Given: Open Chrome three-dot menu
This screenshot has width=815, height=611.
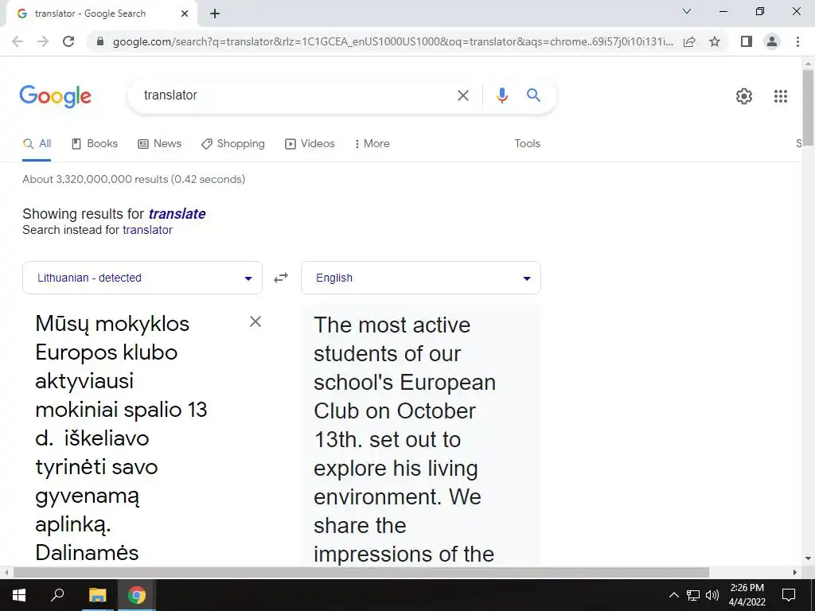Looking at the screenshot, I should [797, 41].
